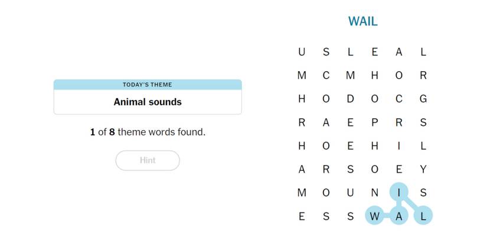Pick the L in the grid's top-right corner
This screenshot has height=243, width=487.
tap(423, 52)
